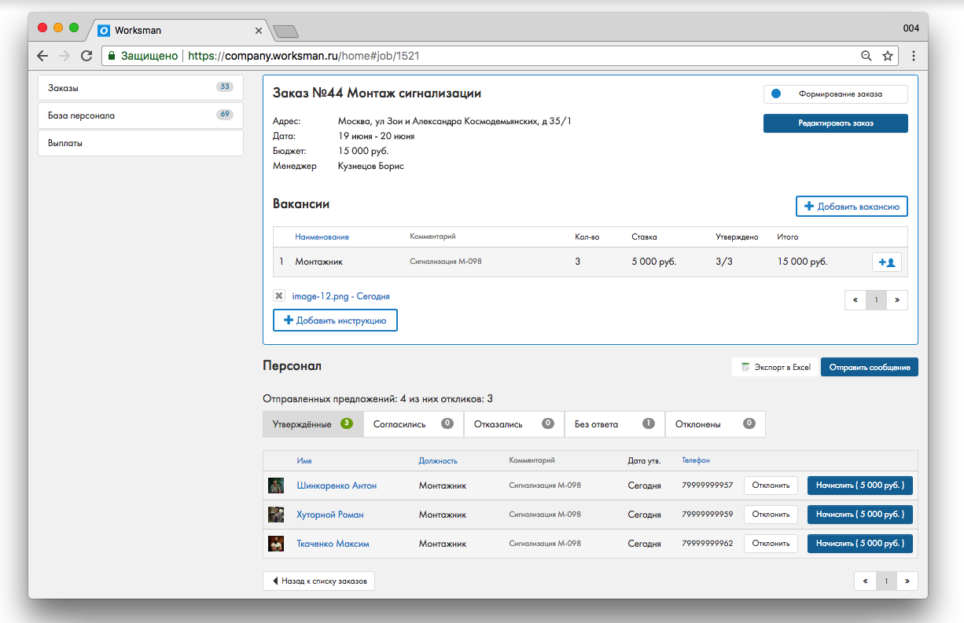Open avatar of Ткаченко Максим

[276, 544]
